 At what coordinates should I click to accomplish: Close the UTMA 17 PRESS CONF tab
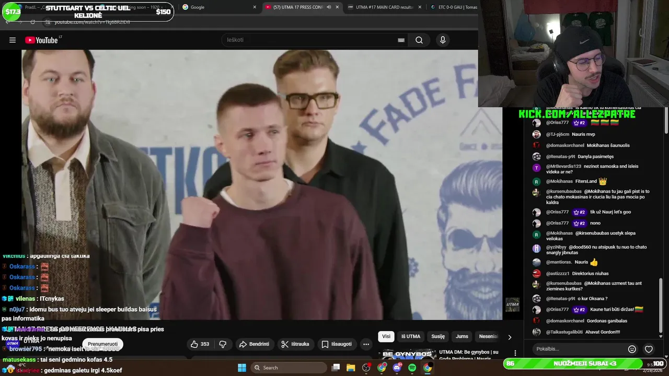337,7
